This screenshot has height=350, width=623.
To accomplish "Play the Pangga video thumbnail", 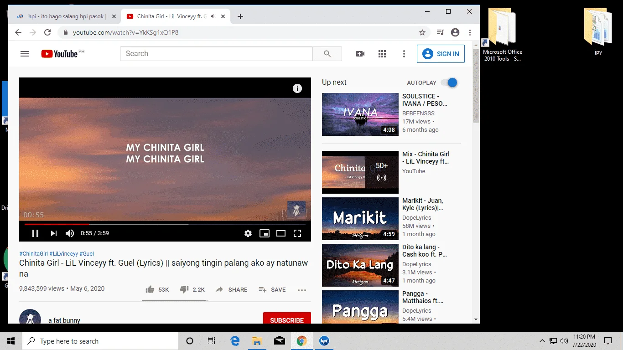I will [360, 307].
